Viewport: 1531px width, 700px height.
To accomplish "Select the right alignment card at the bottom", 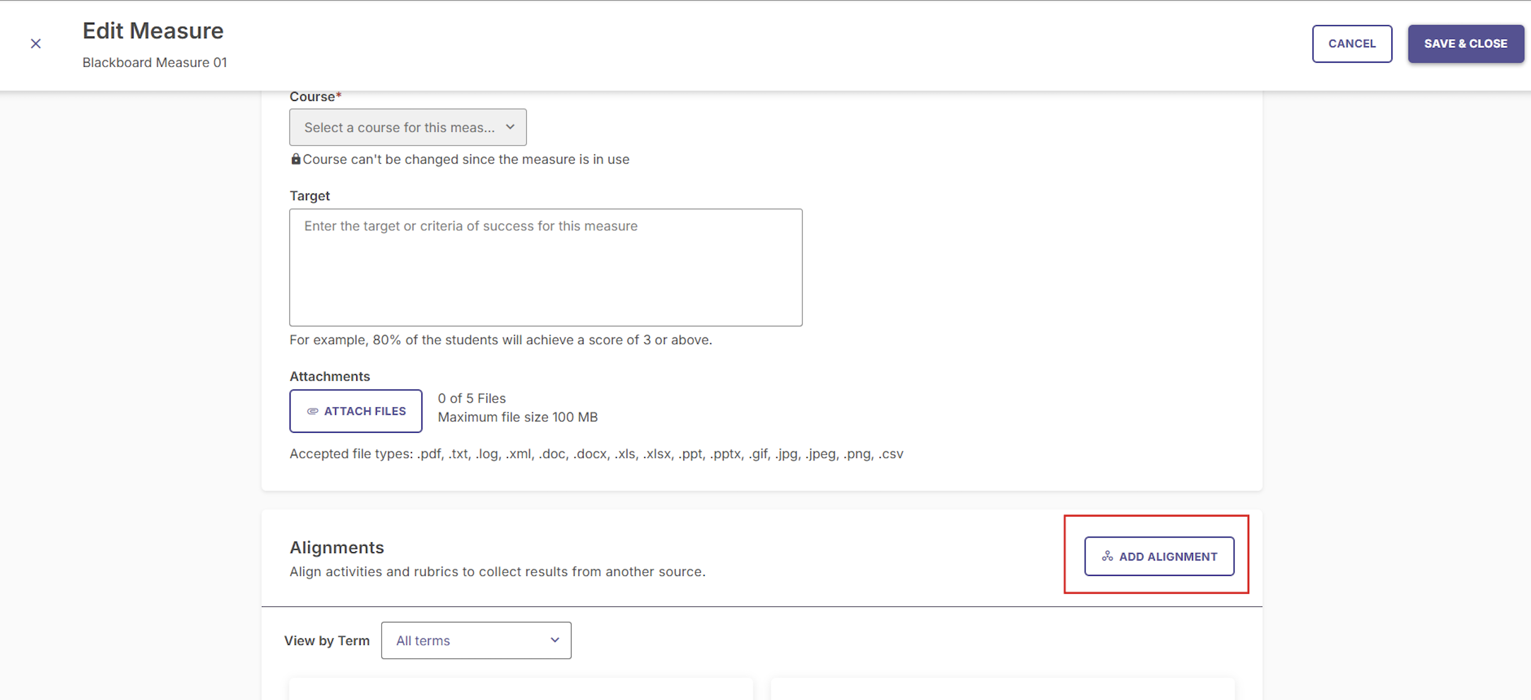I will (1003, 689).
